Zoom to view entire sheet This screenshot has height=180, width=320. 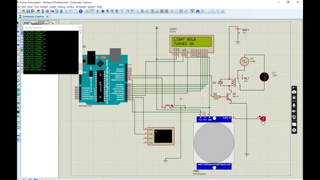(117, 11)
